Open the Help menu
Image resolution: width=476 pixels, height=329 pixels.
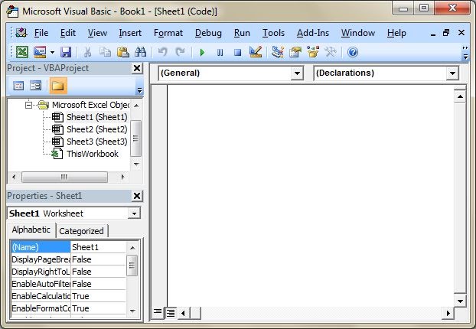pyautogui.click(x=396, y=33)
